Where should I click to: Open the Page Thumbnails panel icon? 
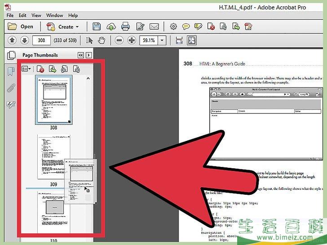[11, 56]
